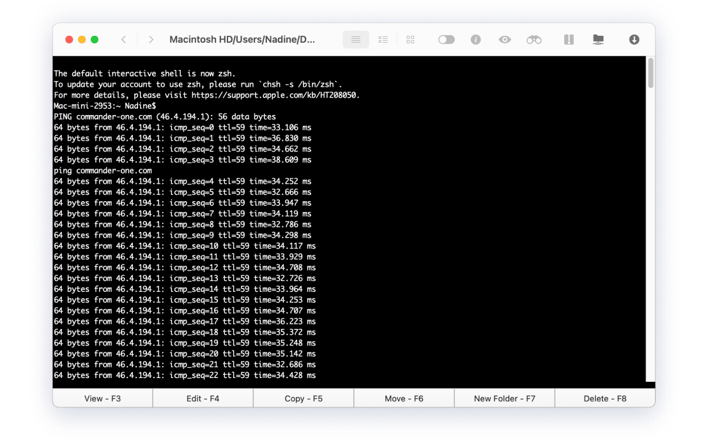The image size is (708, 447).
Task: Click the archive compression icon
Action: coord(568,39)
